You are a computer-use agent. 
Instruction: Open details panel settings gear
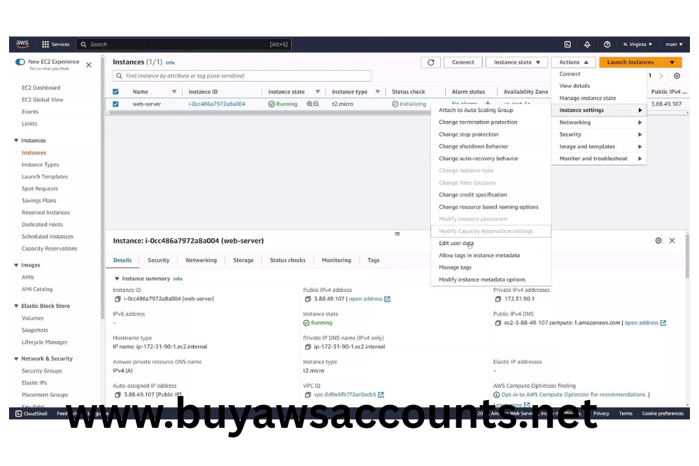(658, 240)
